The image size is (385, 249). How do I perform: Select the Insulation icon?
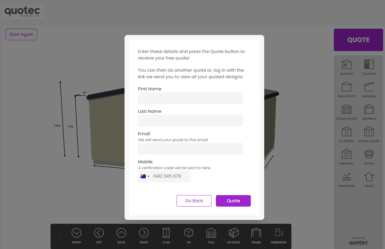(347, 177)
